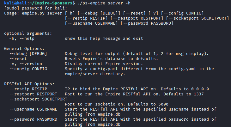
Task: Click the -h, --help option entry
Action: (22, 39)
